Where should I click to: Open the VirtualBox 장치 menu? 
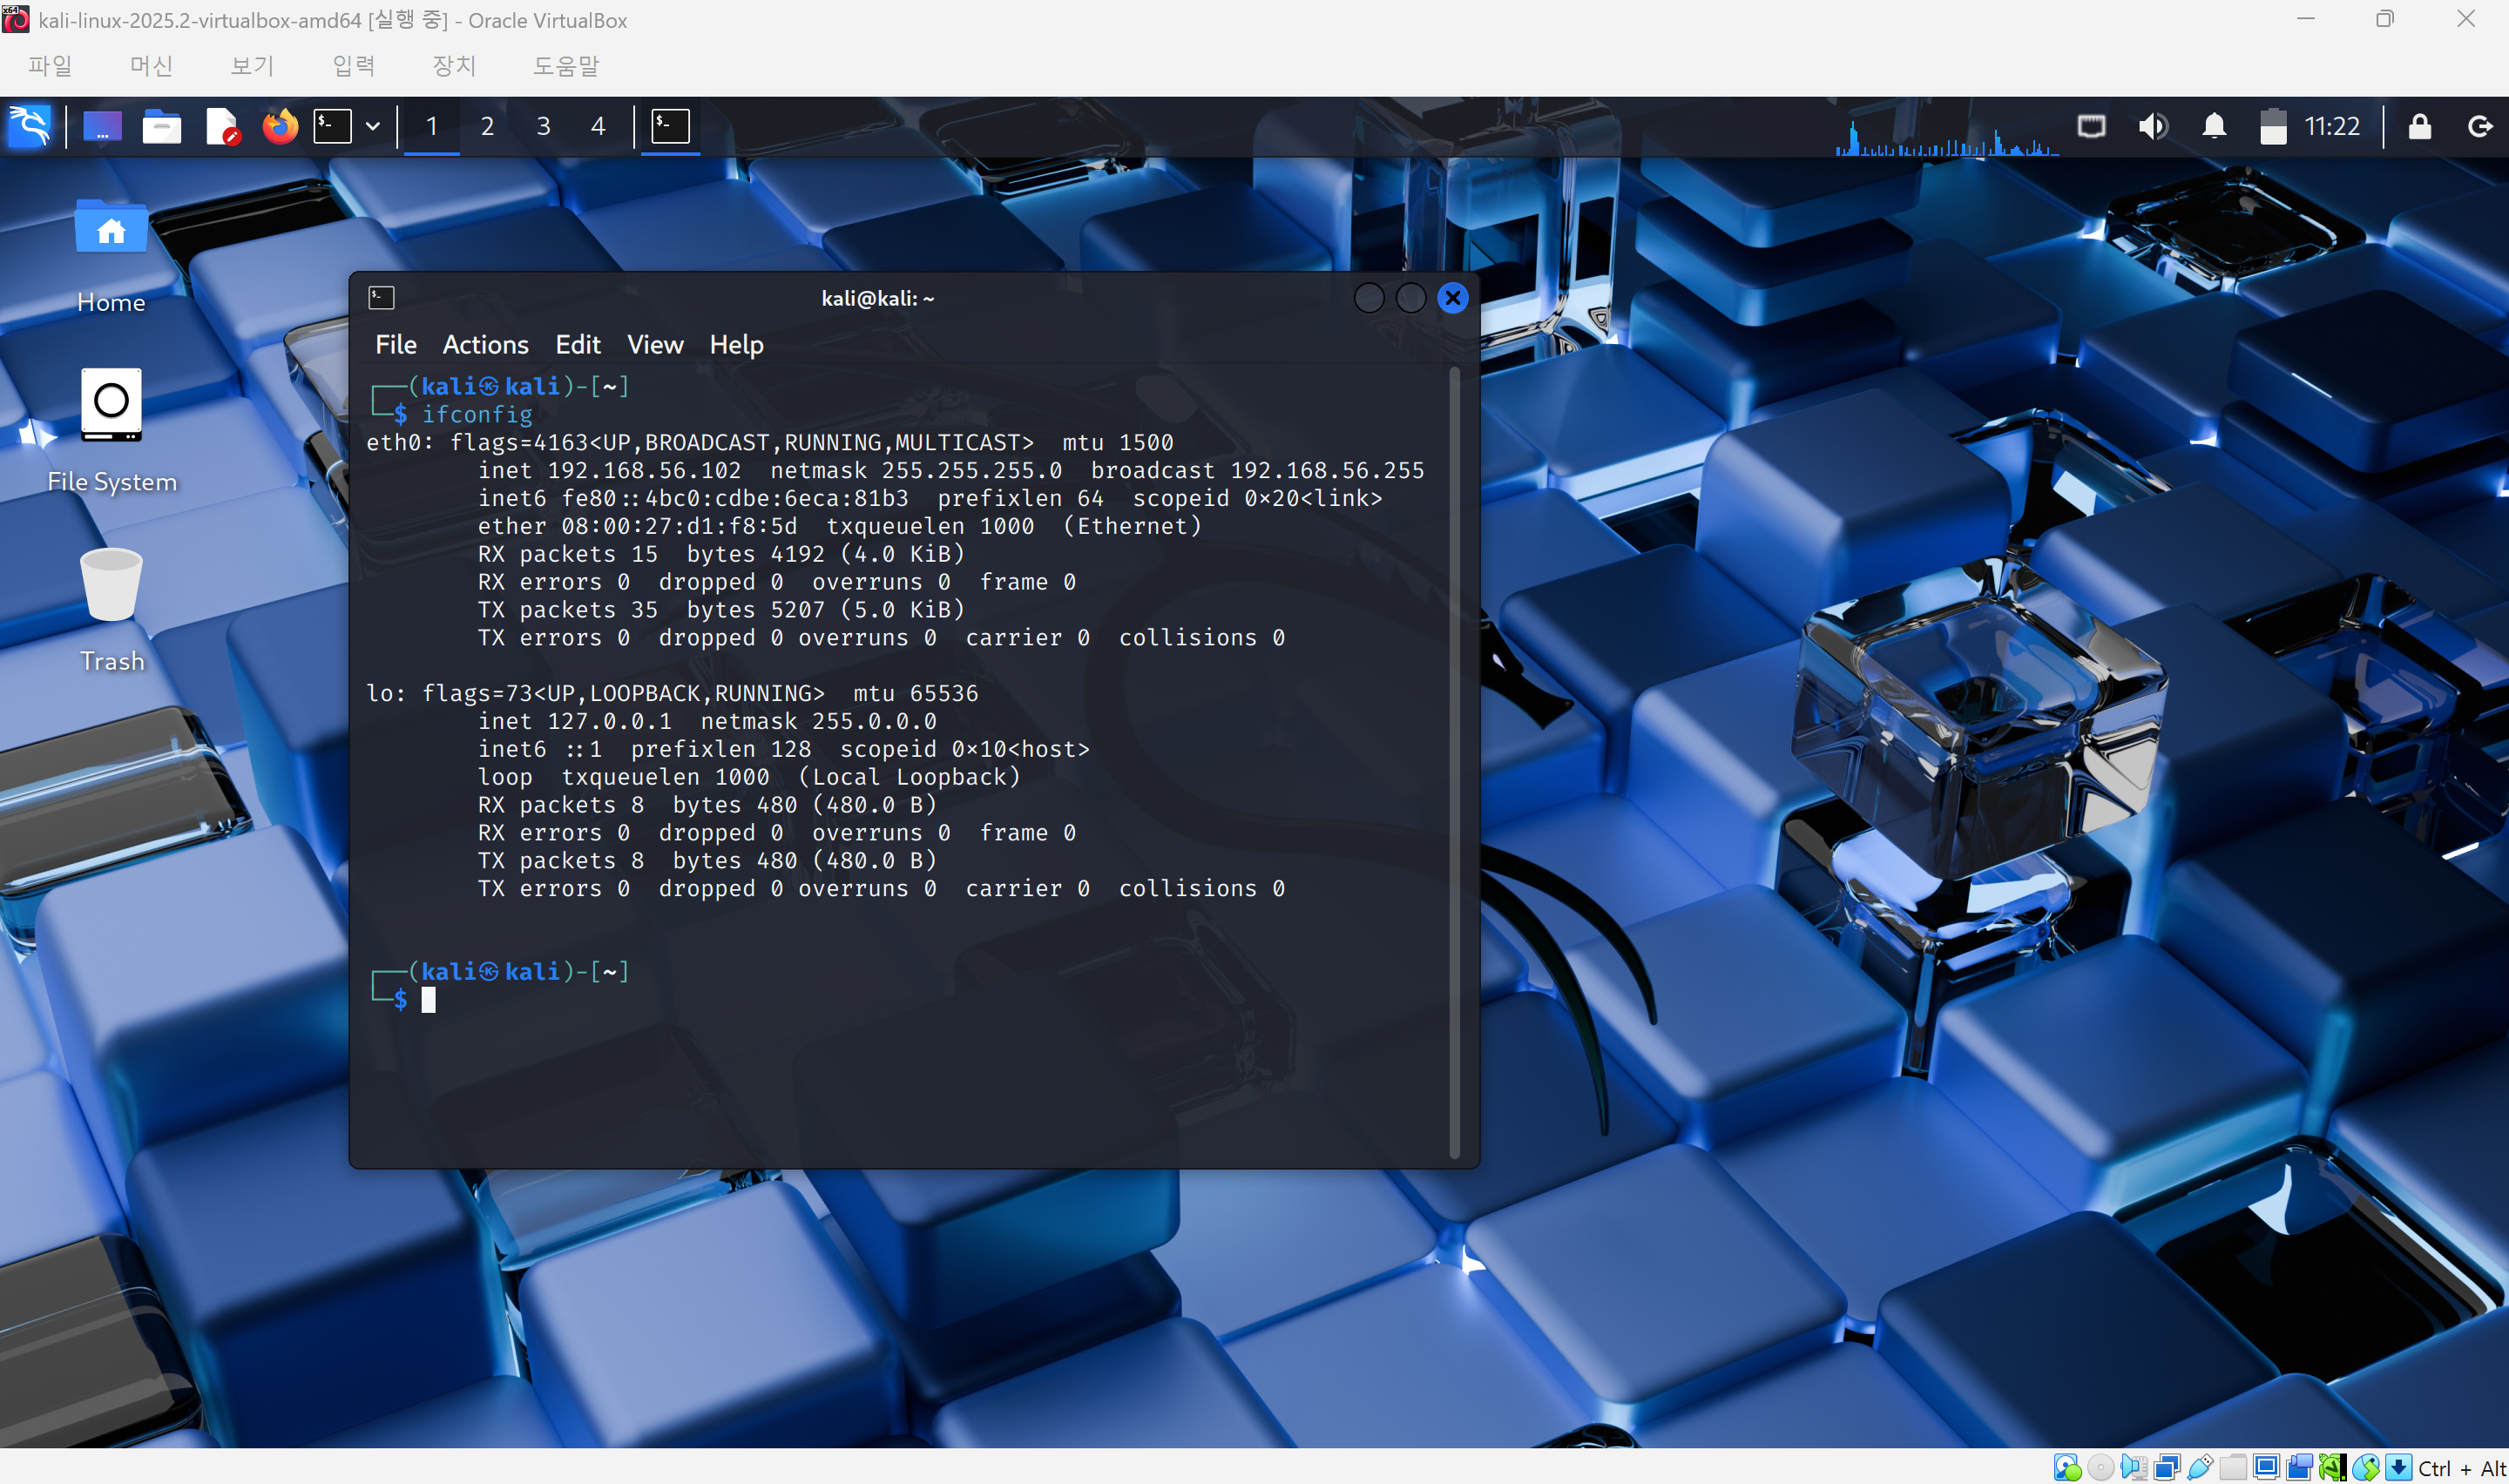point(453,66)
